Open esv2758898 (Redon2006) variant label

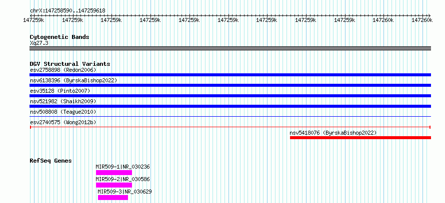pyautogui.click(x=63, y=70)
